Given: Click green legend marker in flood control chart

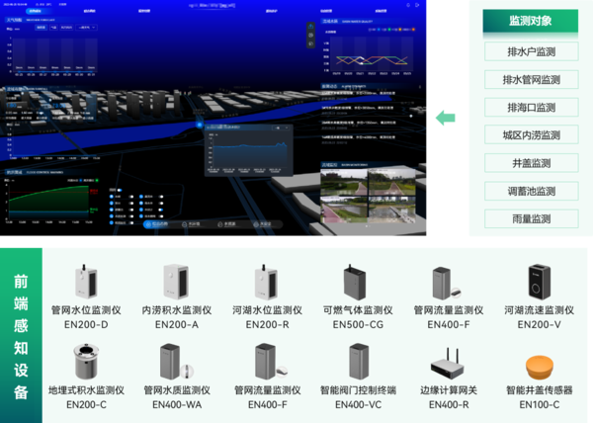Looking at the screenshot, I should click(97, 180).
